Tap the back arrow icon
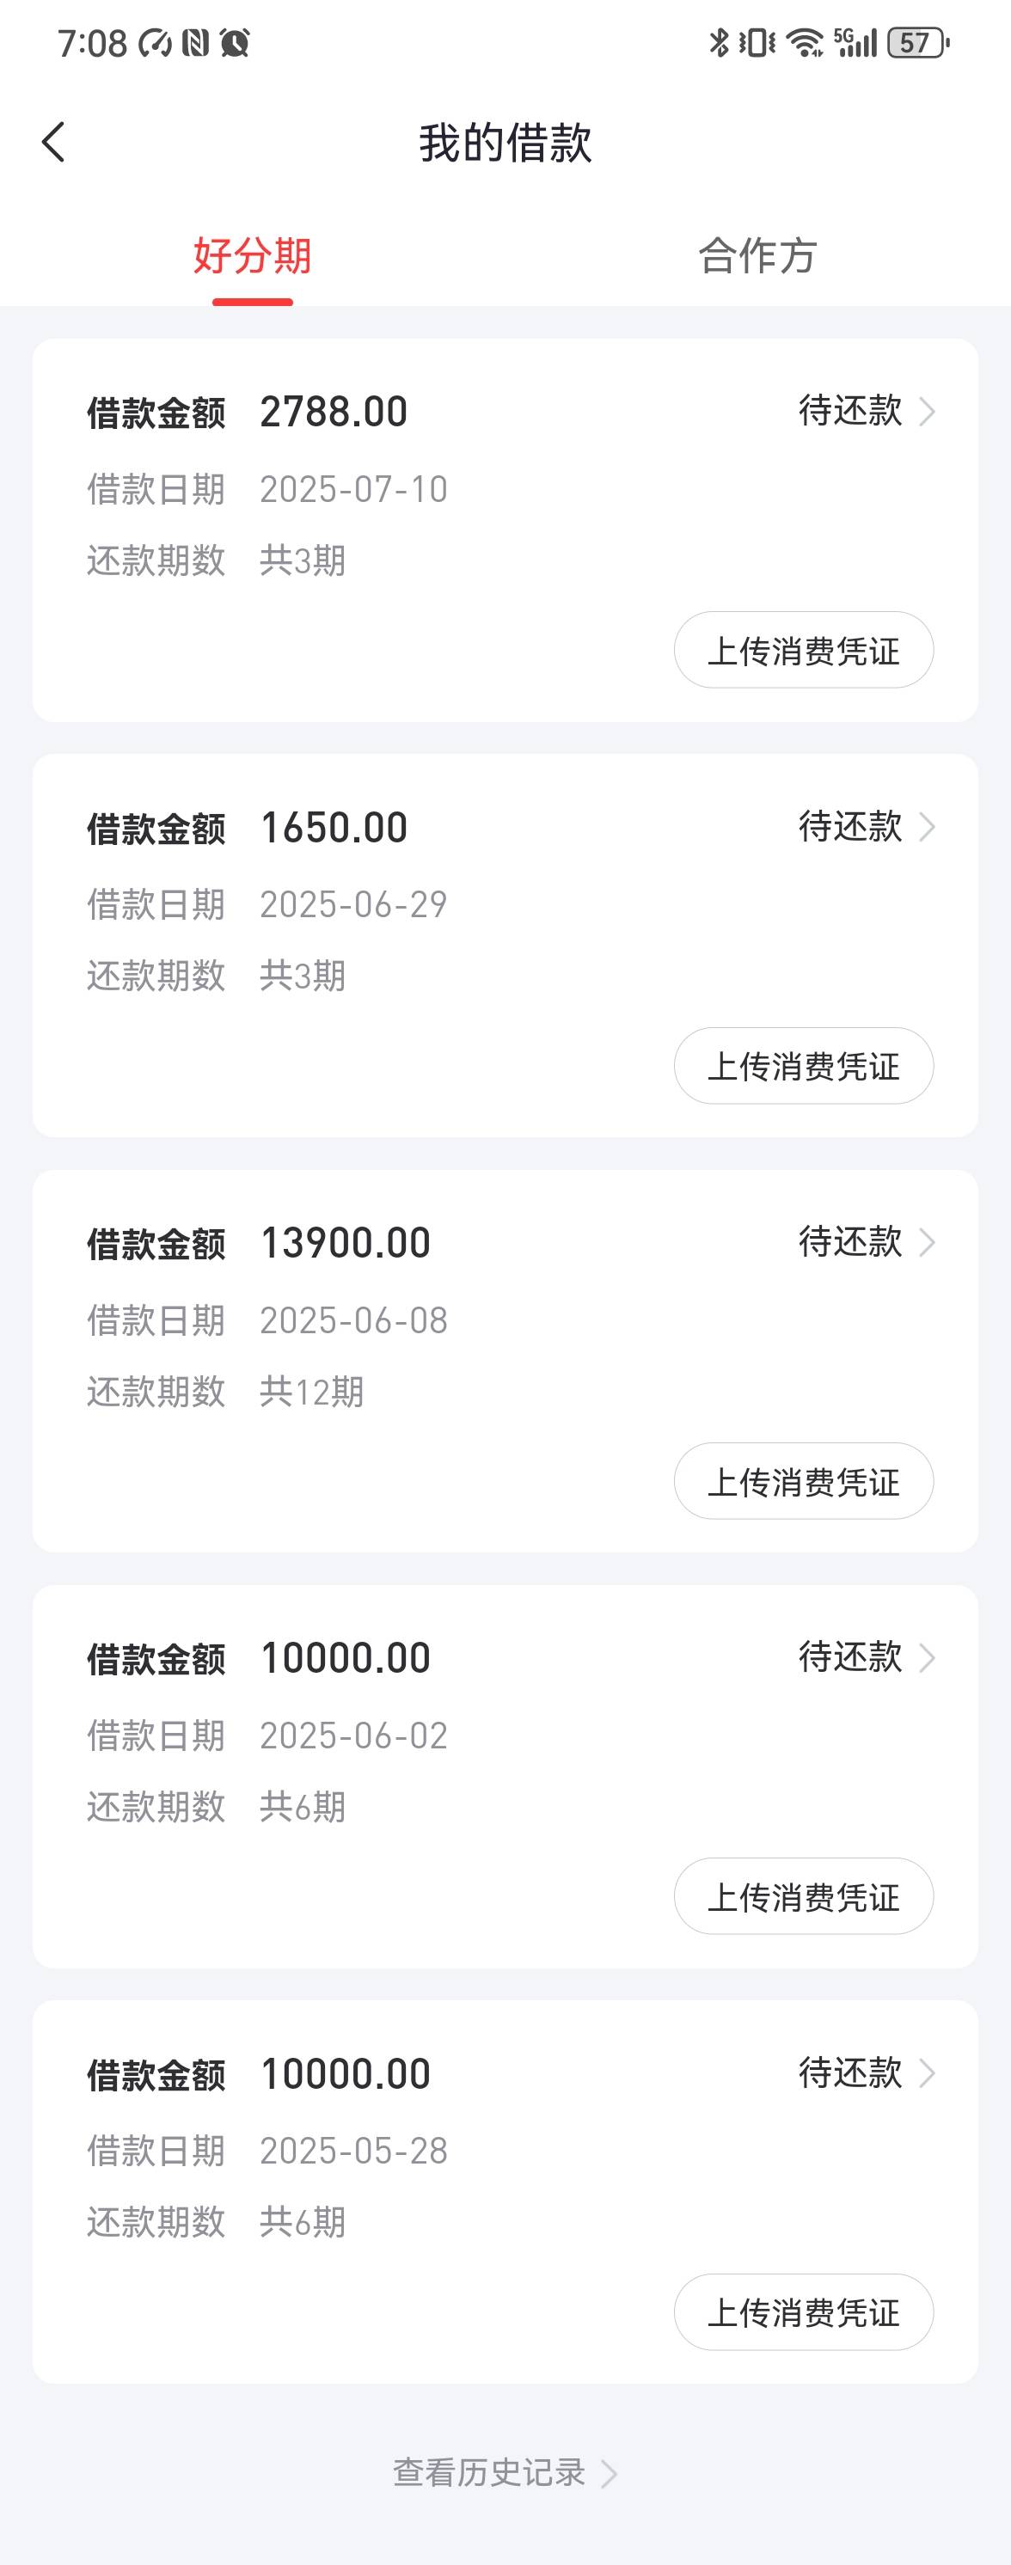The width and height of the screenshot is (1011, 2565). click(54, 143)
